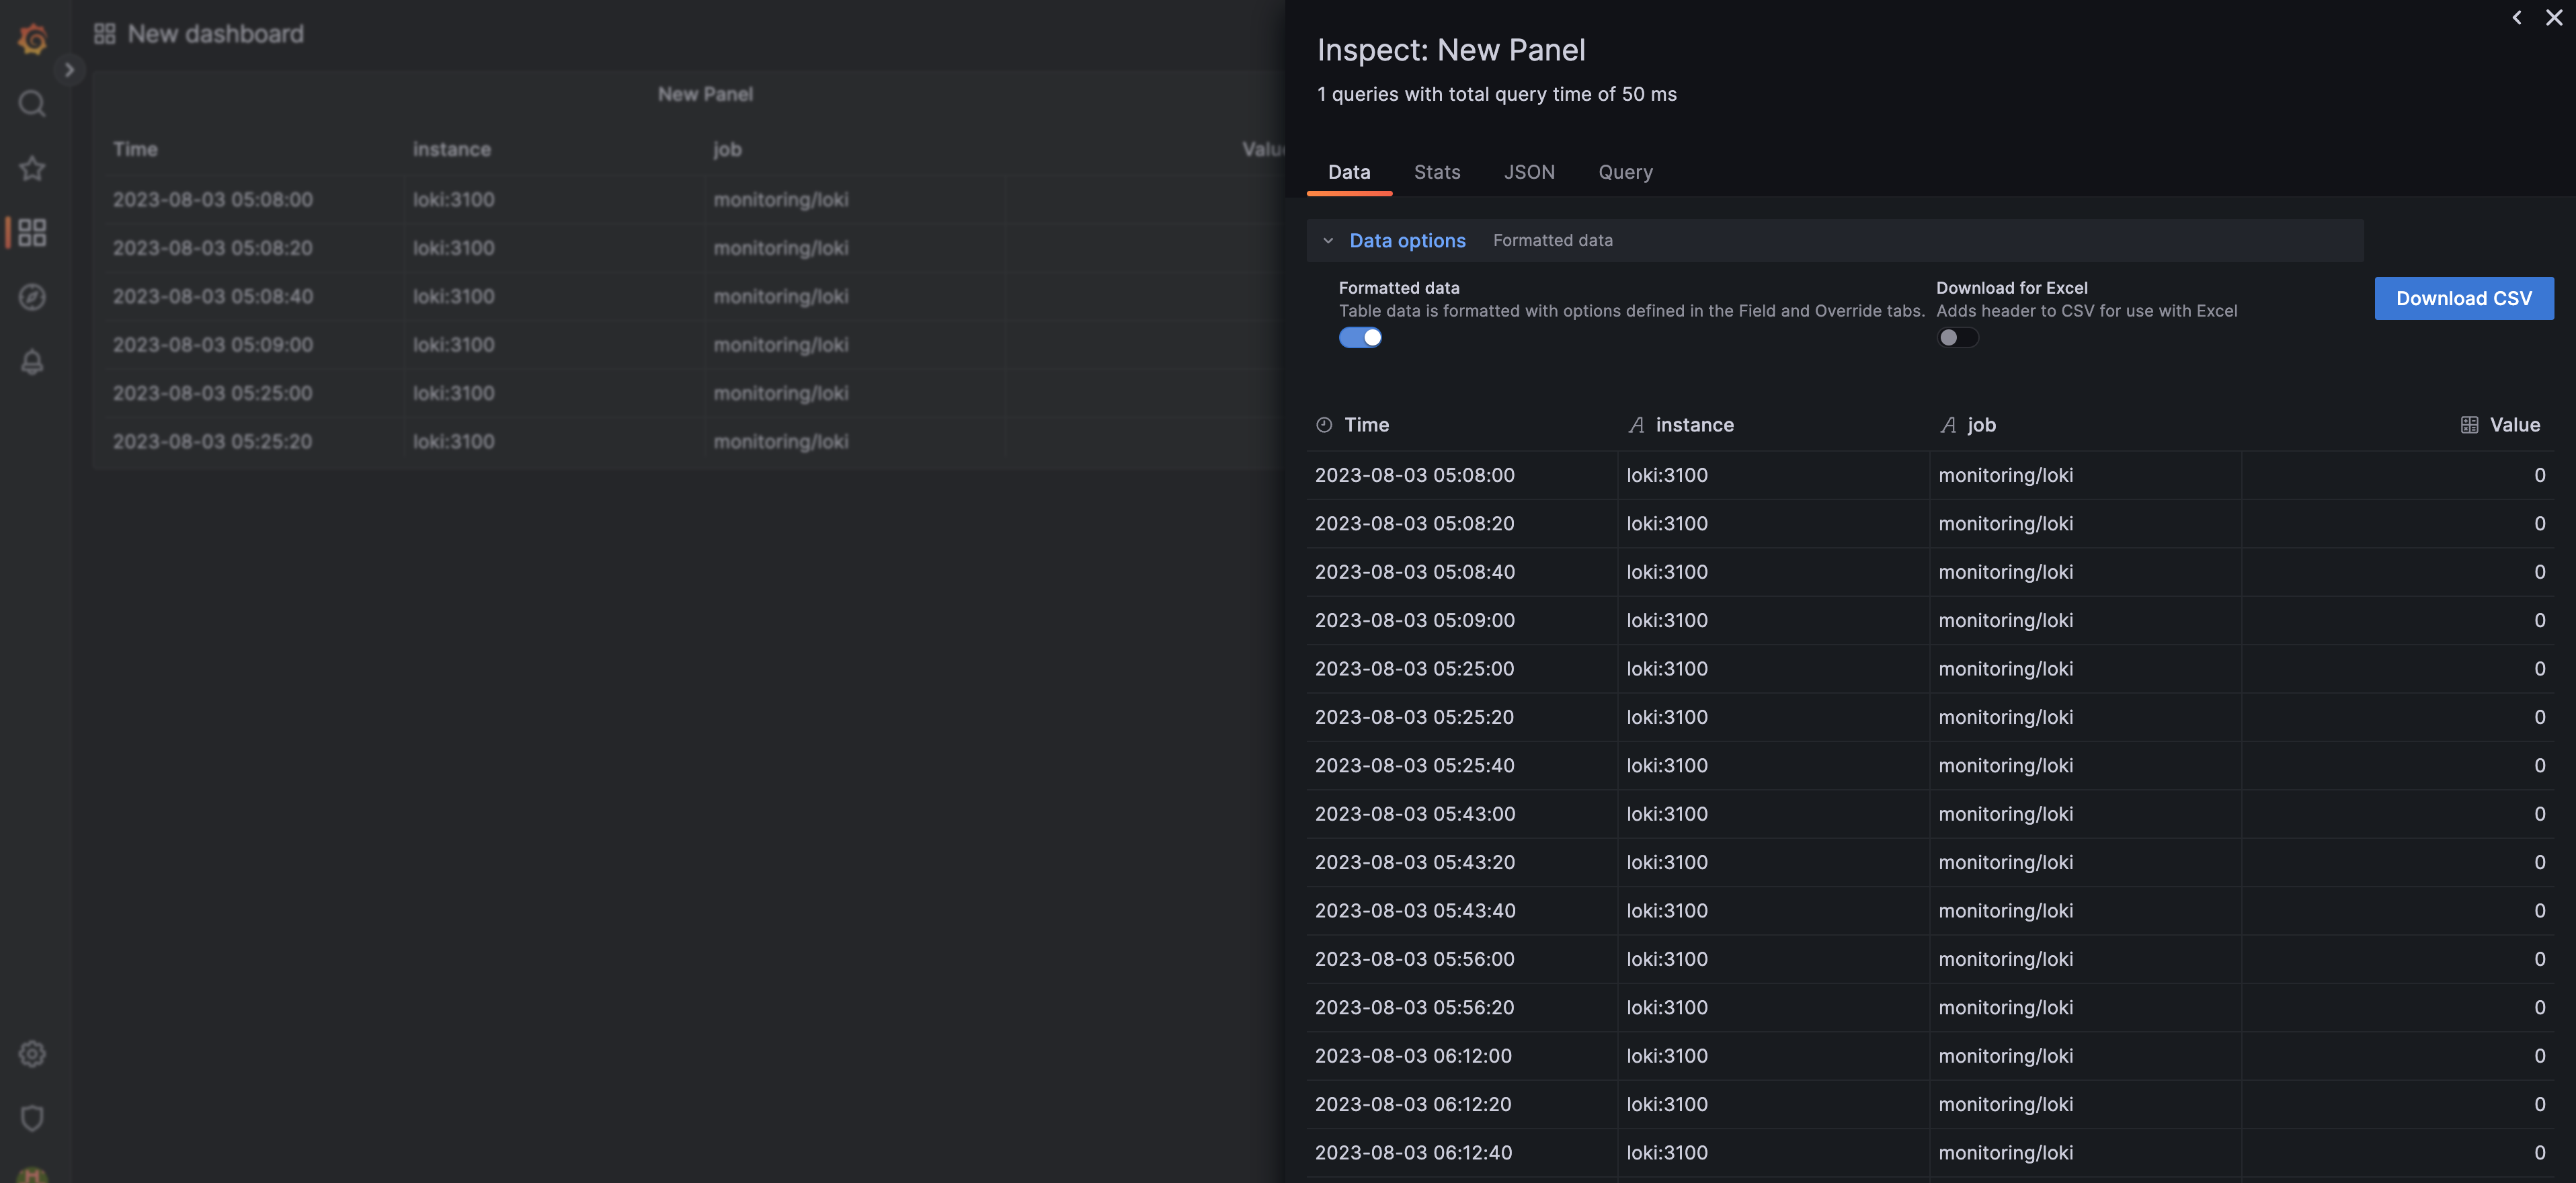Image resolution: width=2576 pixels, height=1183 pixels.
Task: Click the Grafana logo
Action: (32, 38)
